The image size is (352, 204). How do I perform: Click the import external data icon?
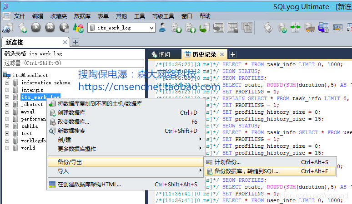point(176,28)
